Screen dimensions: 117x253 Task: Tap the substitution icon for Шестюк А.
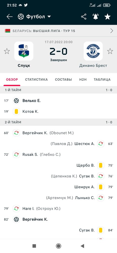pos(101,144)
